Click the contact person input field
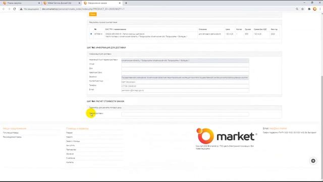Viewport: 323px width, 182px height. click(x=185, y=82)
